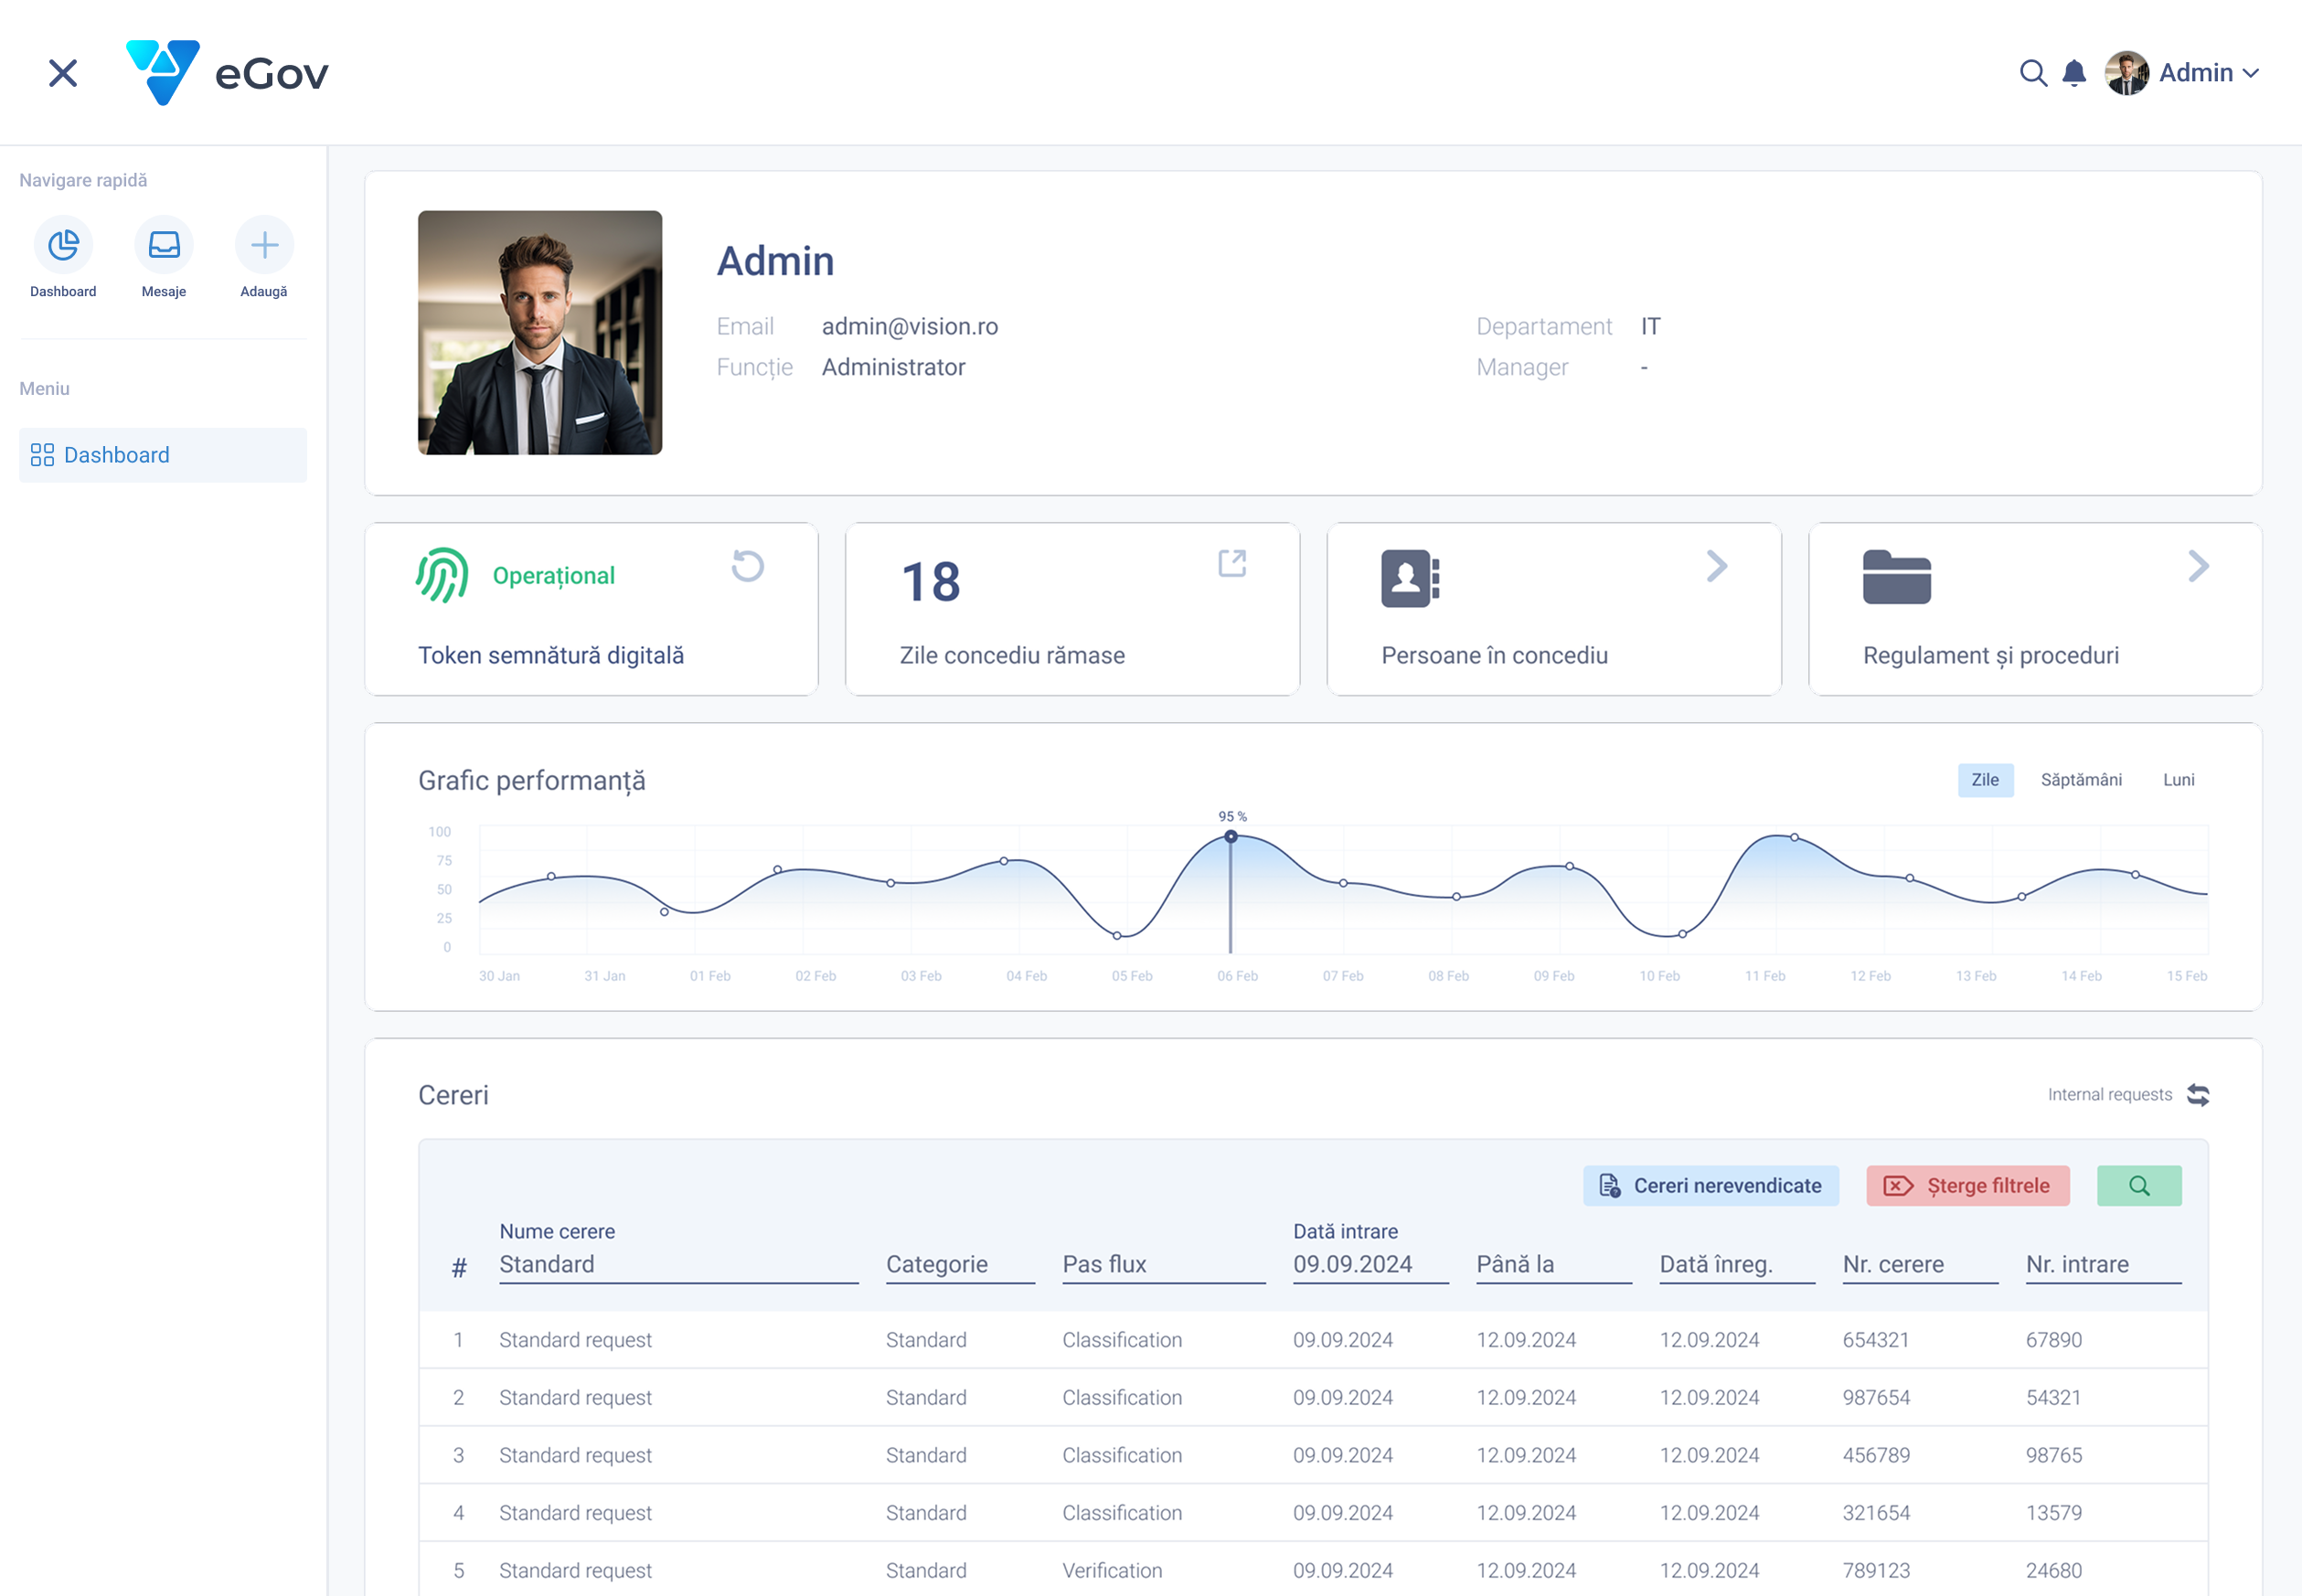Click the Categorie filter field
The height and width of the screenshot is (1596, 2302).
[959, 1265]
